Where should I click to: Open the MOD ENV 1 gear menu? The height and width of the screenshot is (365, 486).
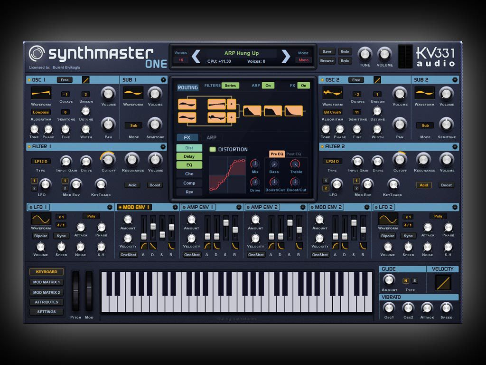pyautogui.click(x=175, y=207)
